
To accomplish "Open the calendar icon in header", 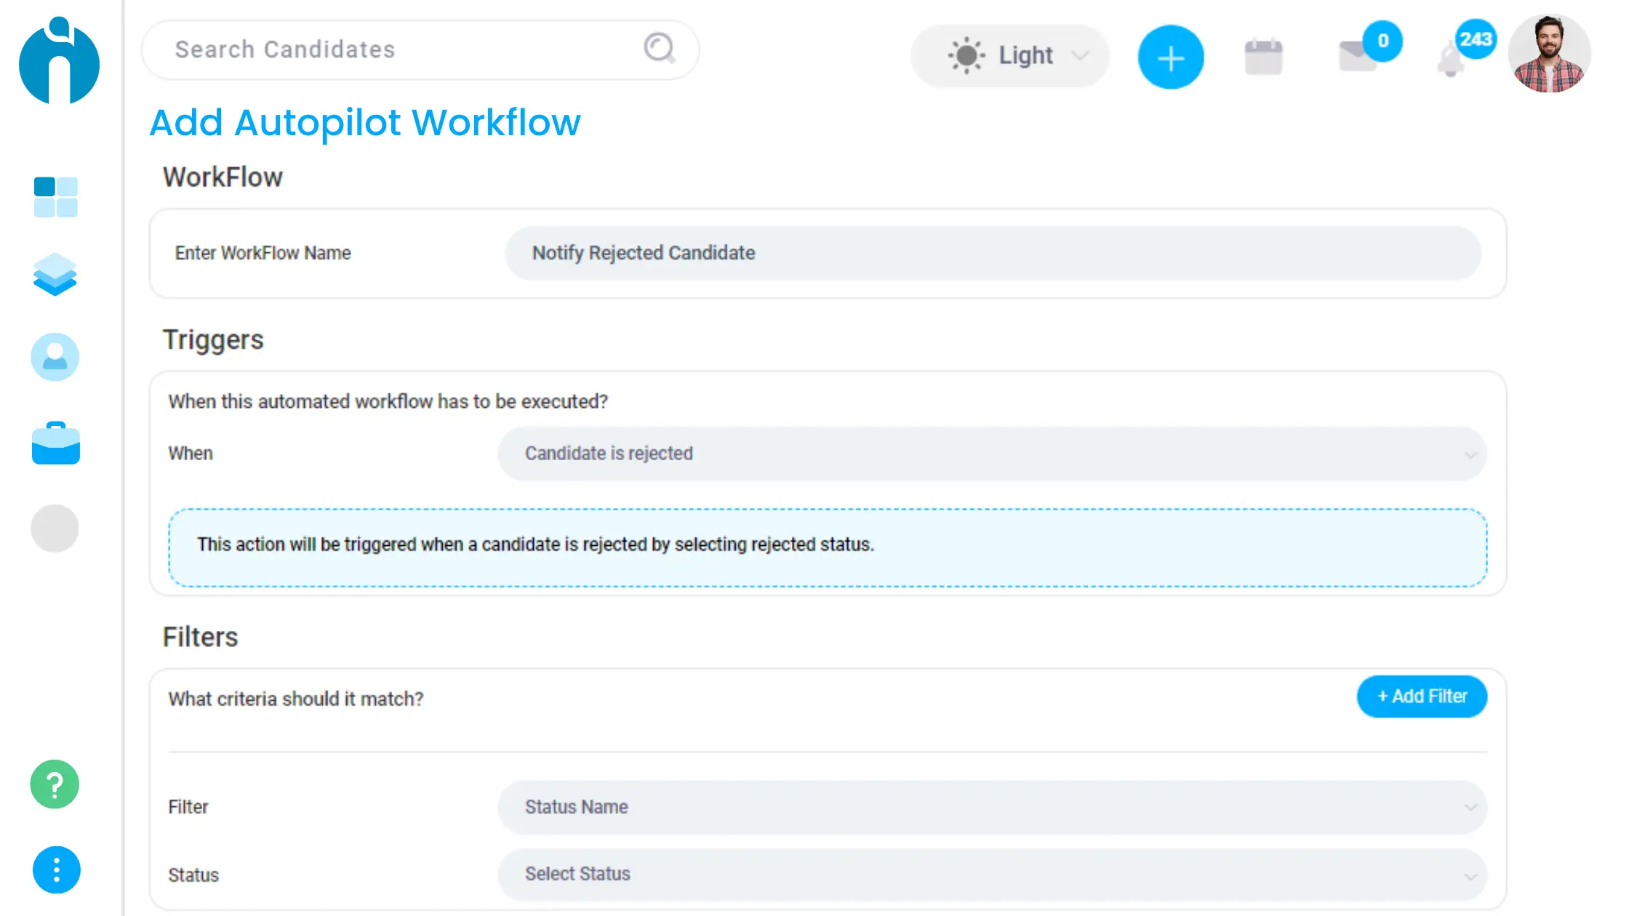I will 1263,57.
